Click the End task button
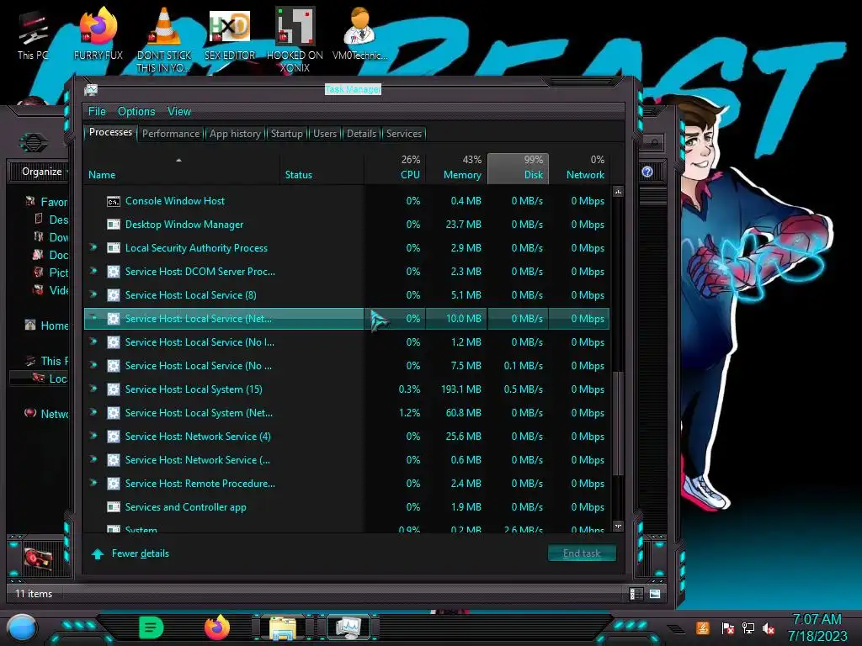 pyautogui.click(x=582, y=553)
